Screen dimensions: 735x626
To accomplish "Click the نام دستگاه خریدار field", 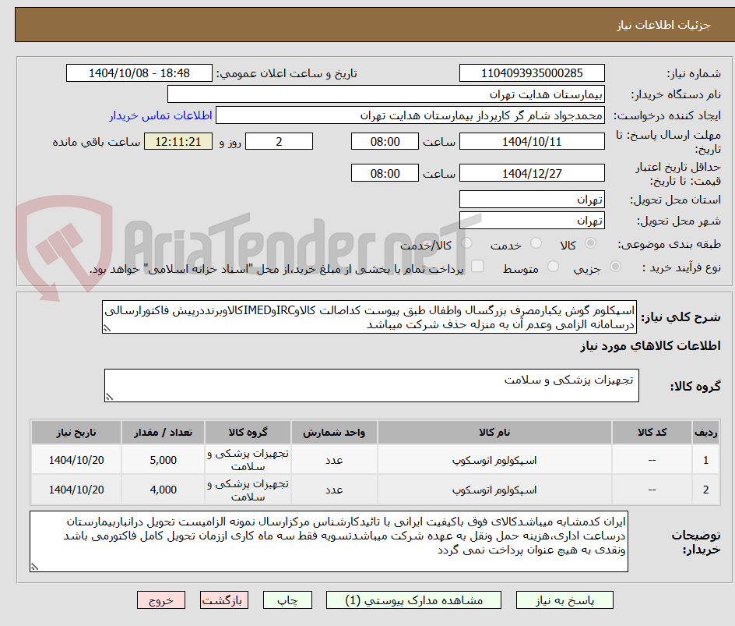I will pos(385,94).
